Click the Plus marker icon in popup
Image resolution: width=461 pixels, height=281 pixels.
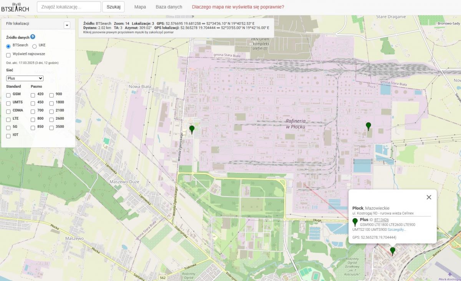click(x=355, y=222)
